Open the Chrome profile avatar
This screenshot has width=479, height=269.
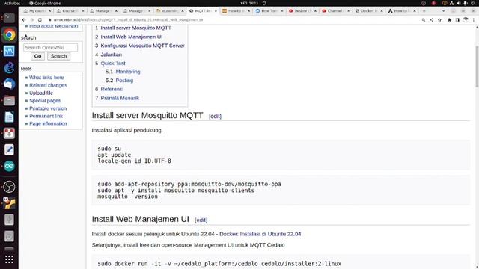click(466, 20)
